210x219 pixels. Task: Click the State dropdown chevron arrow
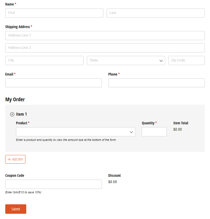161,61
